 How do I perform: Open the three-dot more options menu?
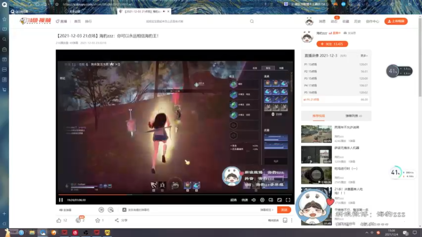point(292,220)
